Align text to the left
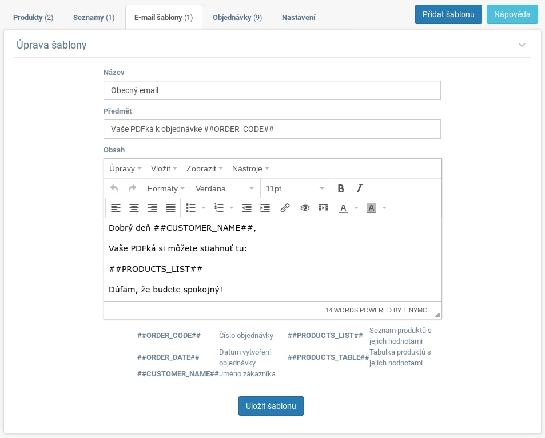Image resolution: width=545 pixels, height=438 pixels. coord(116,208)
